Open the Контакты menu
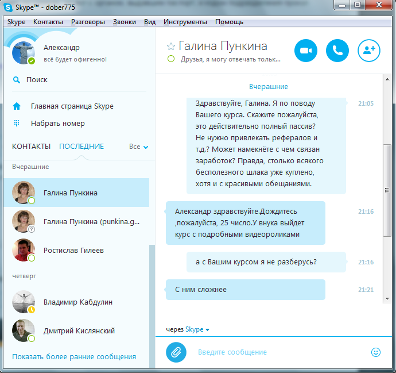The image size is (396, 373). [48, 22]
